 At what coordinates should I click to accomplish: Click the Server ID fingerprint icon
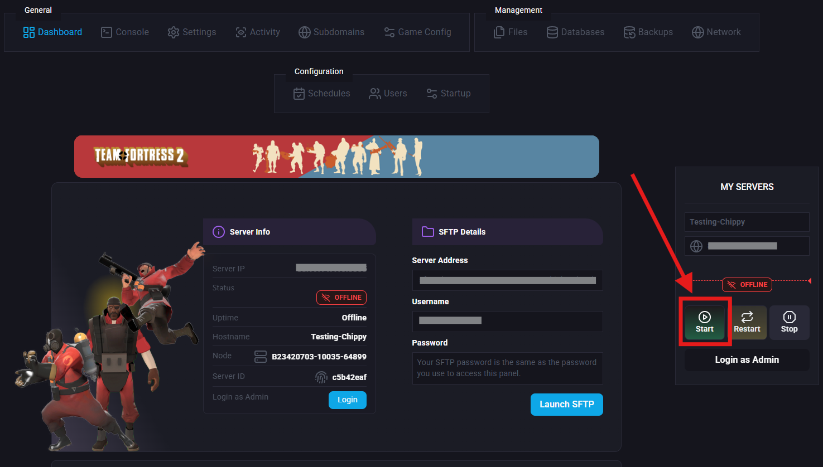click(x=321, y=377)
